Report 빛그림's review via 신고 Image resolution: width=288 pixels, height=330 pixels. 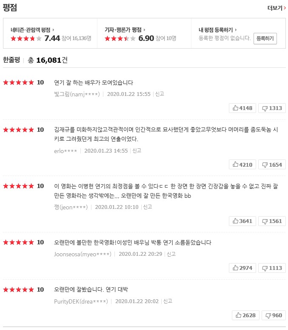(x=160, y=94)
